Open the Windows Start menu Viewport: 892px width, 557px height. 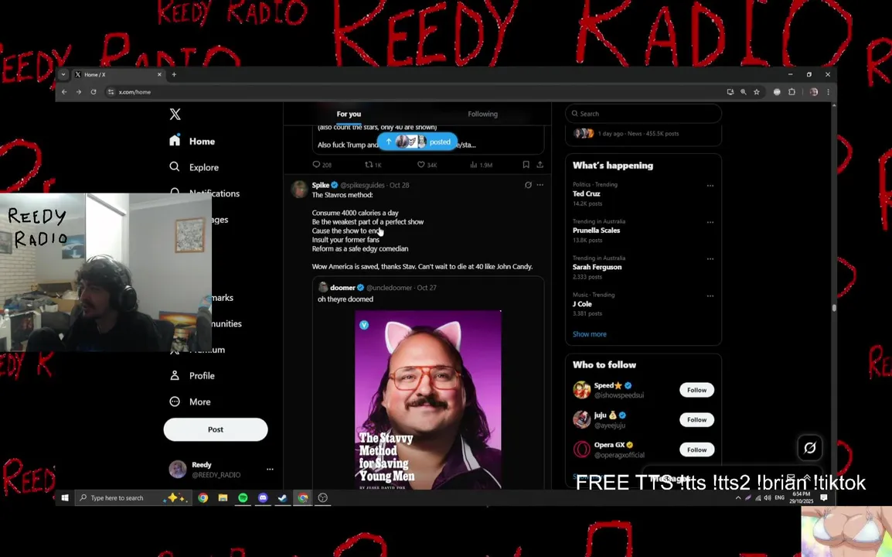[x=65, y=497]
